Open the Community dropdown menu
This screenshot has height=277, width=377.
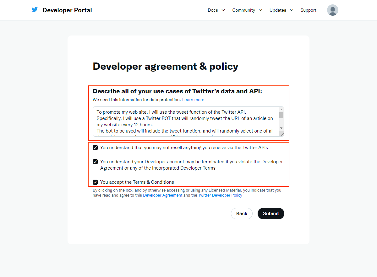(x=247, y=10)
